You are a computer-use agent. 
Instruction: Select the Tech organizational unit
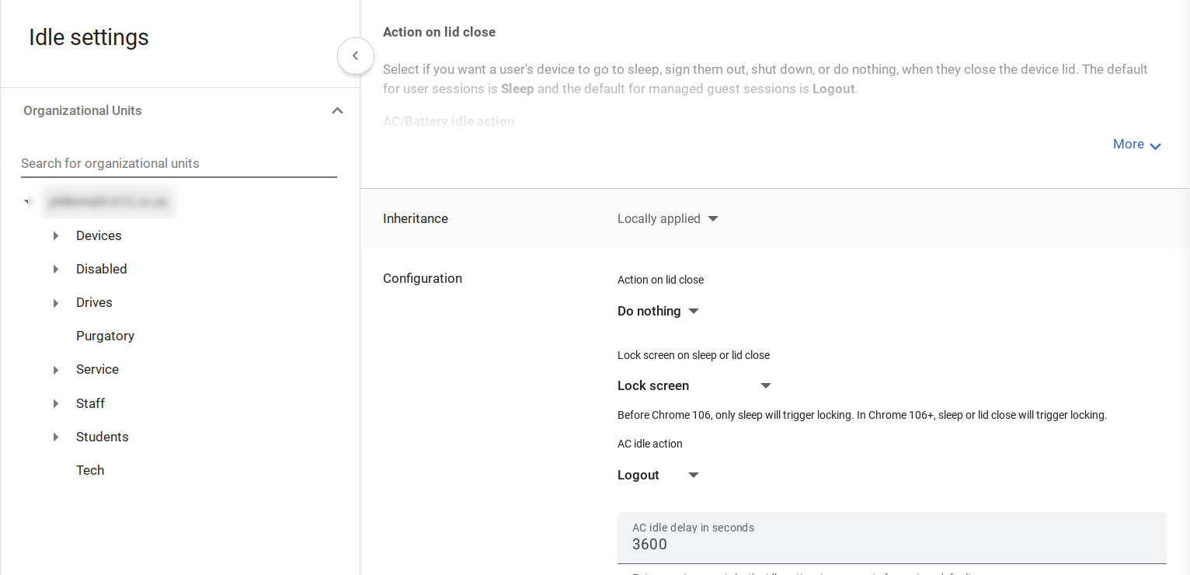[90, 470]
